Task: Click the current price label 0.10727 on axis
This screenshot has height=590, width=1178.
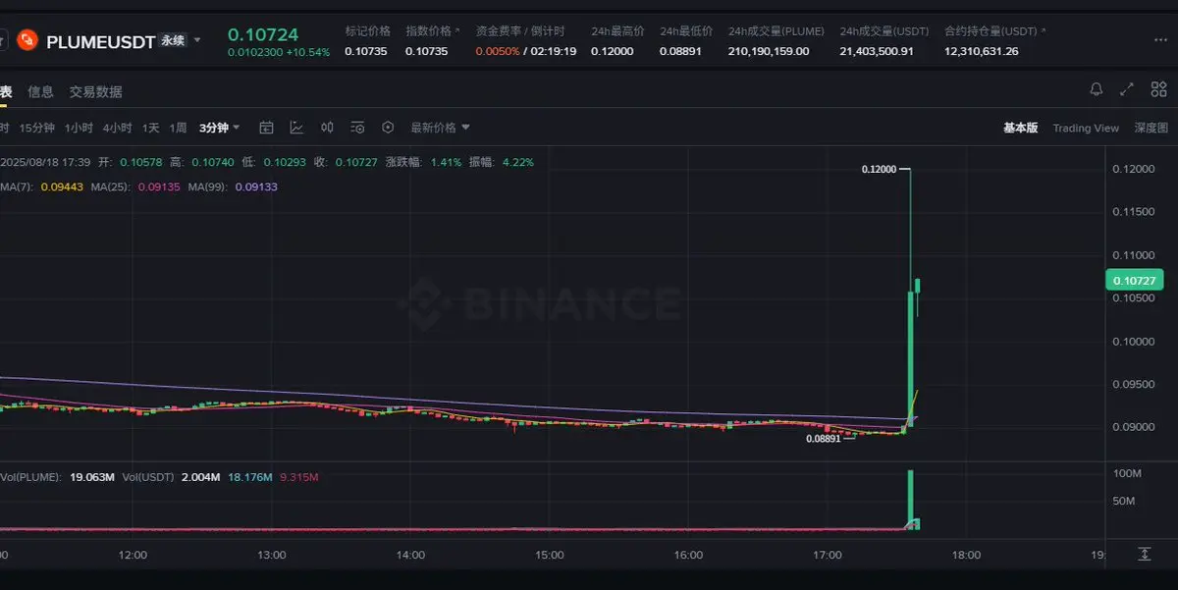Action: point(1135,281)
